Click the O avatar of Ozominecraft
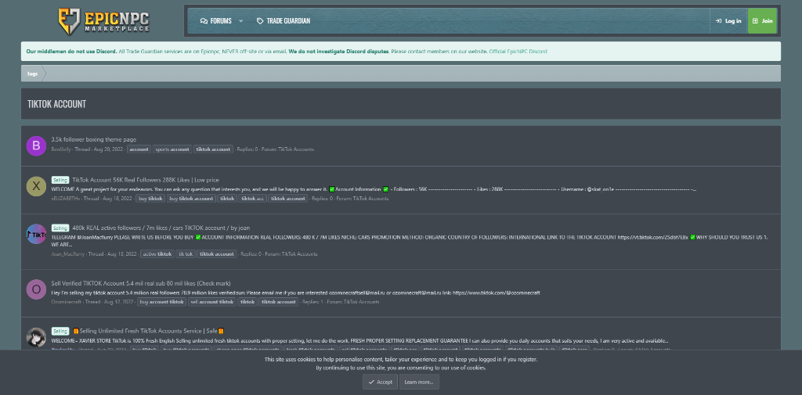The image size is (802, 395). coord(36,289)
